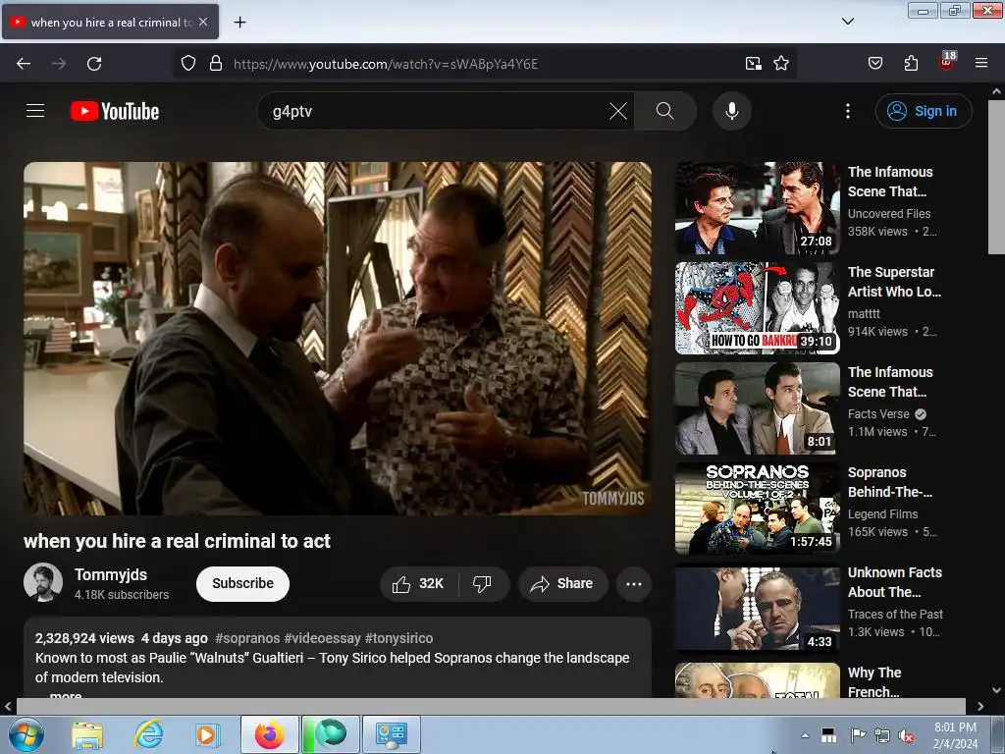Open more actions ellipsis under video
Screen dimensions: 1005x754
[x=634, y=583]
